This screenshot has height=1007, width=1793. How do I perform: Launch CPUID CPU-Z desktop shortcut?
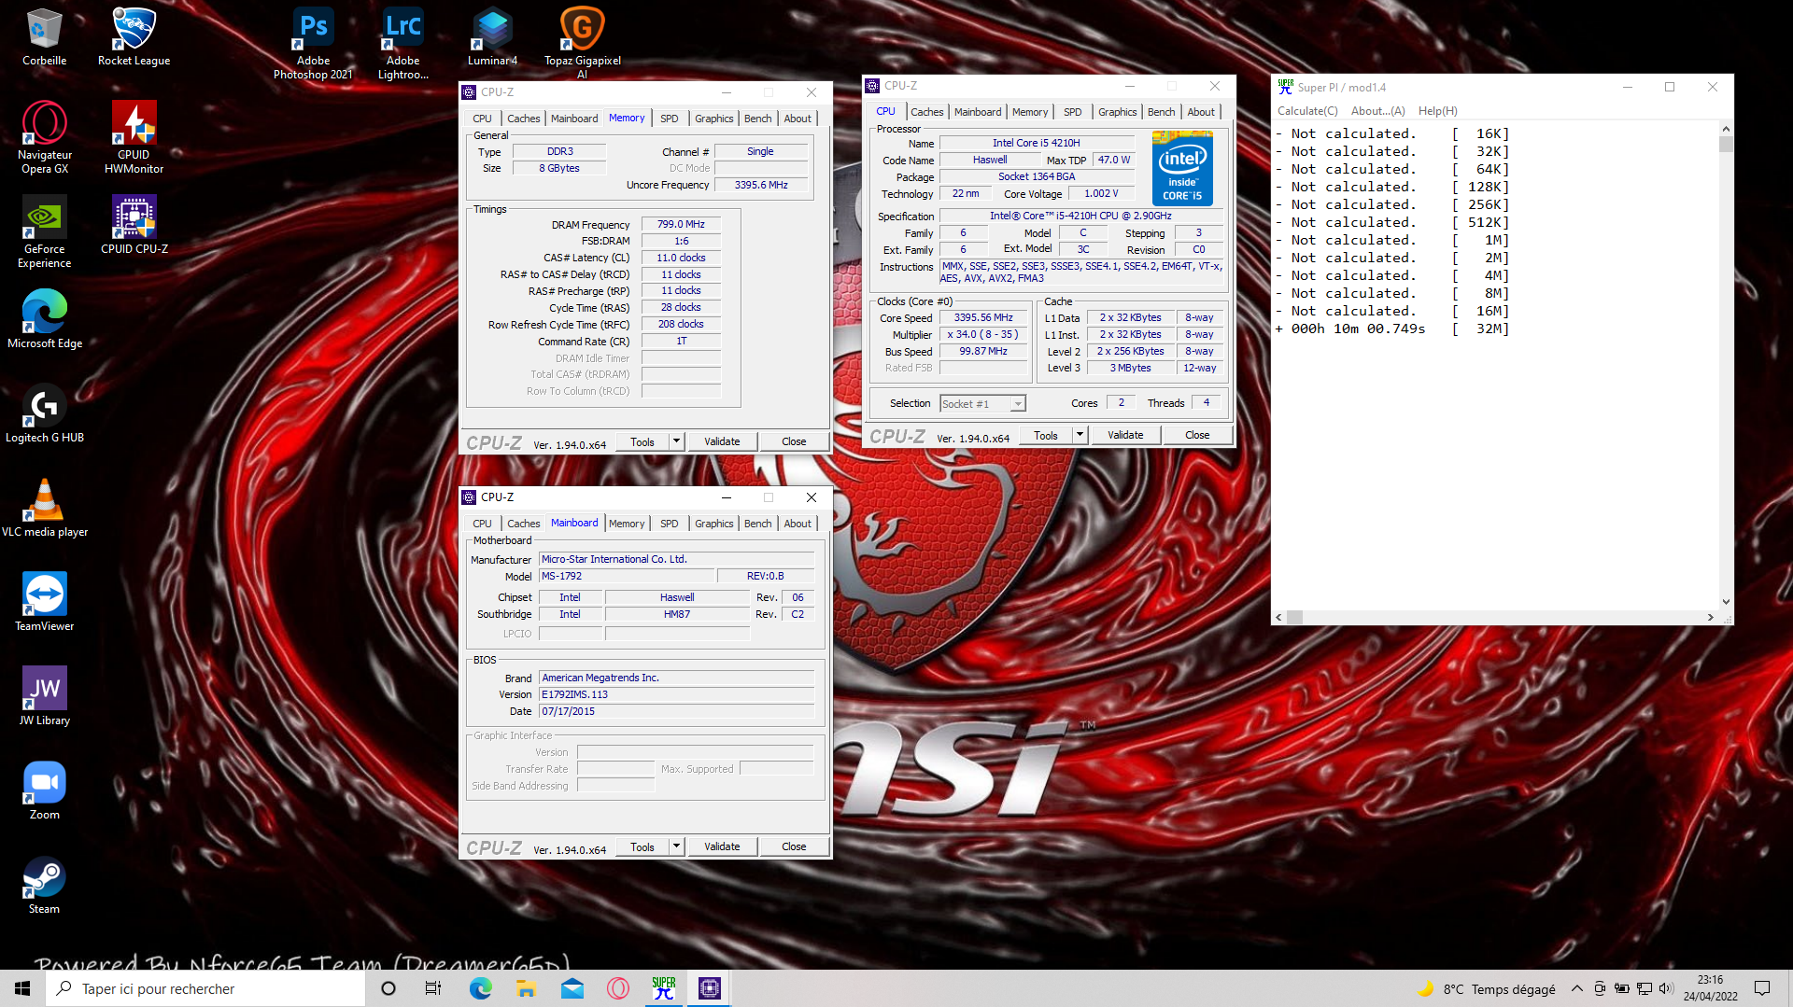[134, 225]
